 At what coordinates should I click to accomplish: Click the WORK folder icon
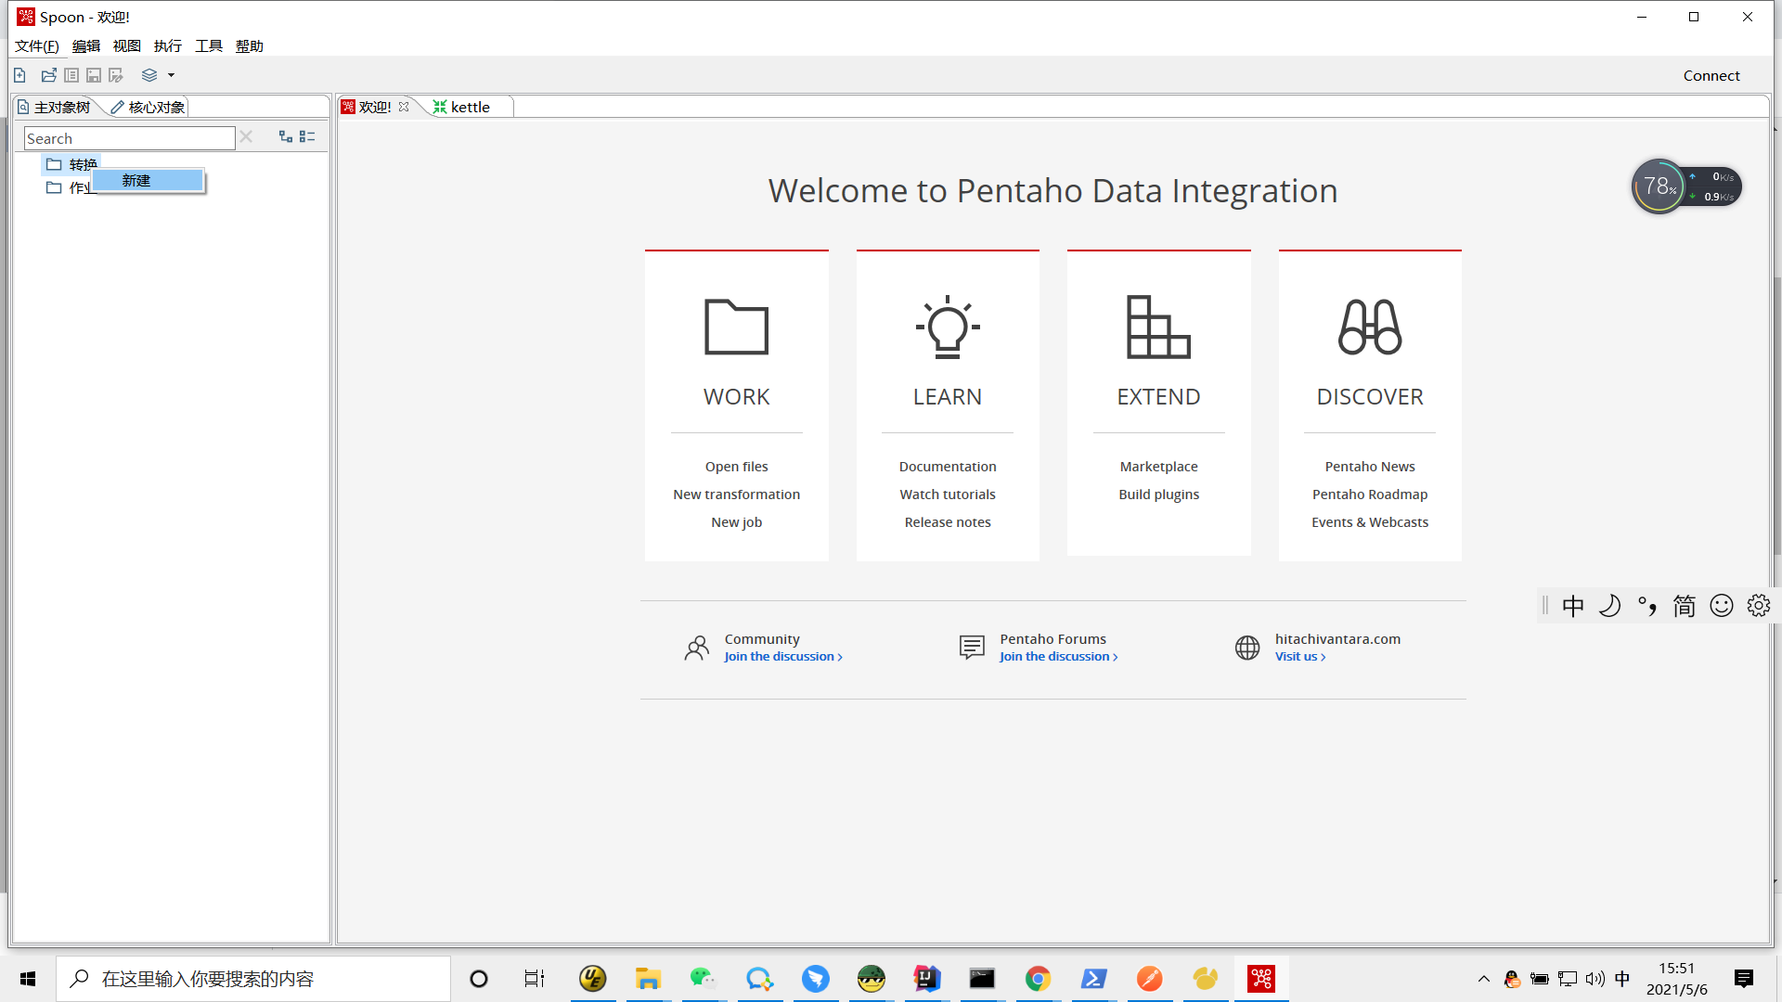tap(737, 327)
